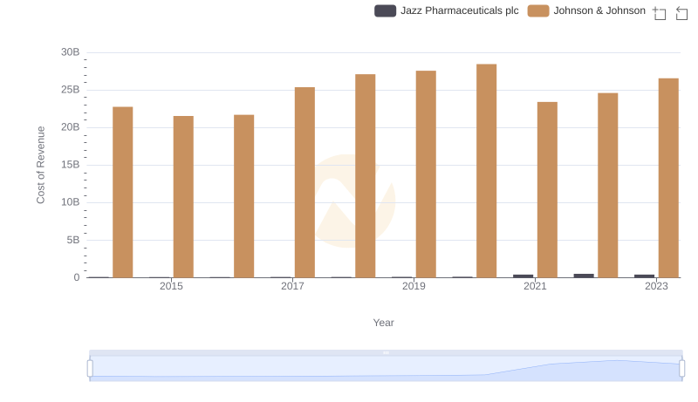Click the range slider top drag bar
Screen dimensions: 698x402
[386, 352]
